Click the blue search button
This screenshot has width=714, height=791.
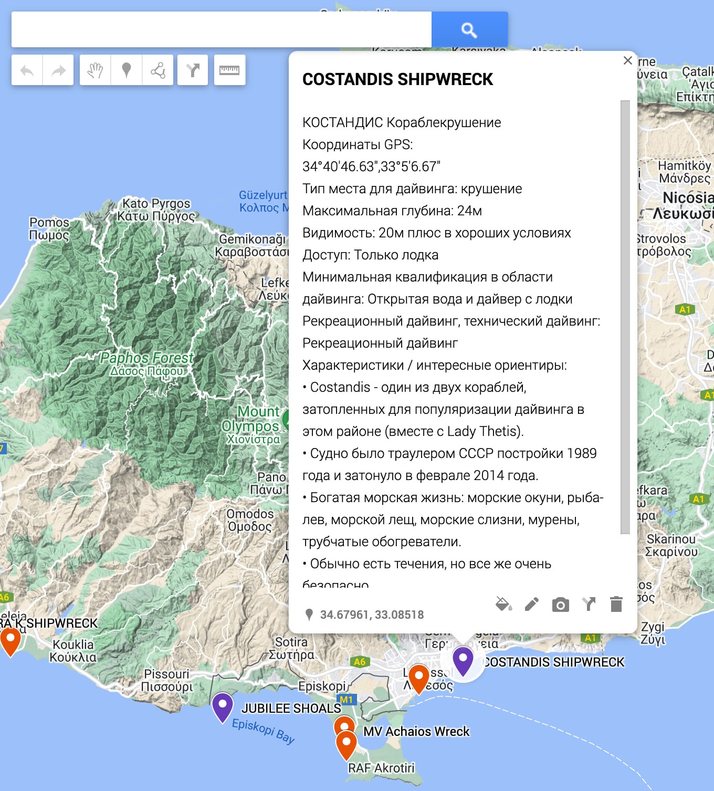pos(469,30)
